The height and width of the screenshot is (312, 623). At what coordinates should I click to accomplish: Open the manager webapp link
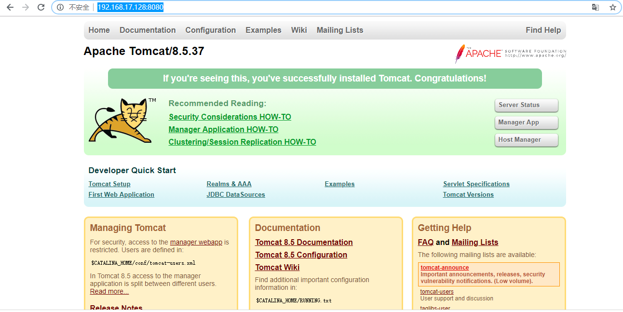tap(196, 242)
